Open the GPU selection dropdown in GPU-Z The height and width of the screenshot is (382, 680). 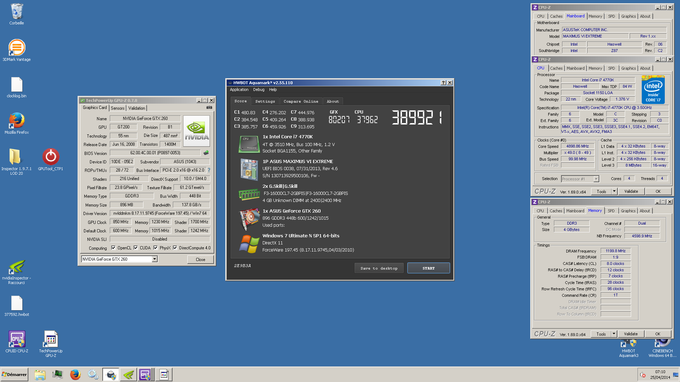coord(154,259)
